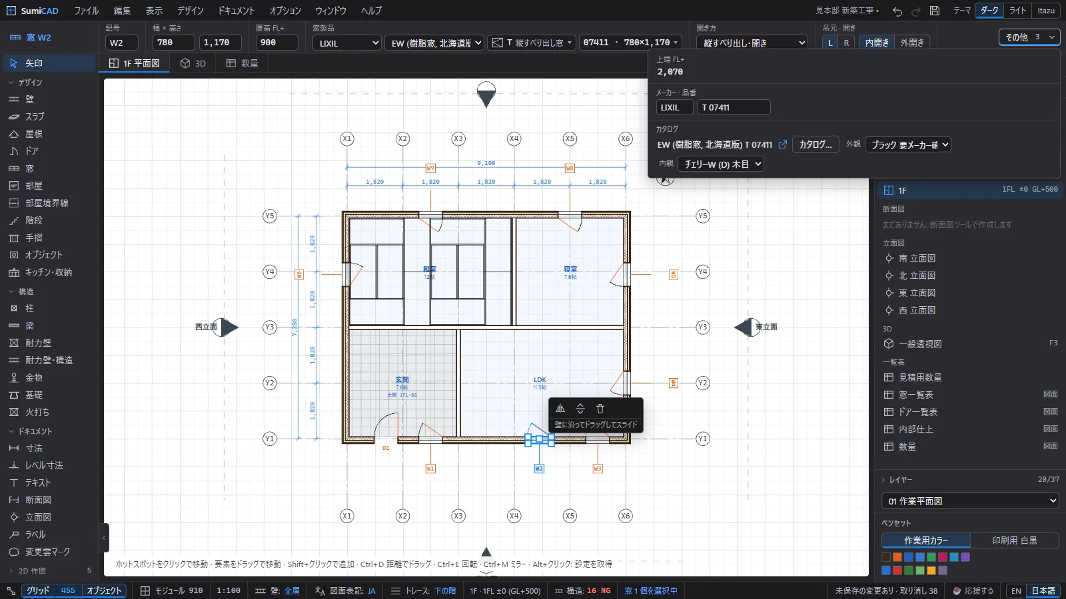Collapse the デザイン section

pos(26,83)
